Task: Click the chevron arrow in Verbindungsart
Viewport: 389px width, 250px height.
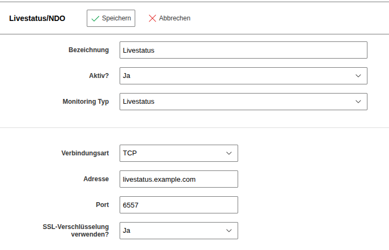Action: 229,153
